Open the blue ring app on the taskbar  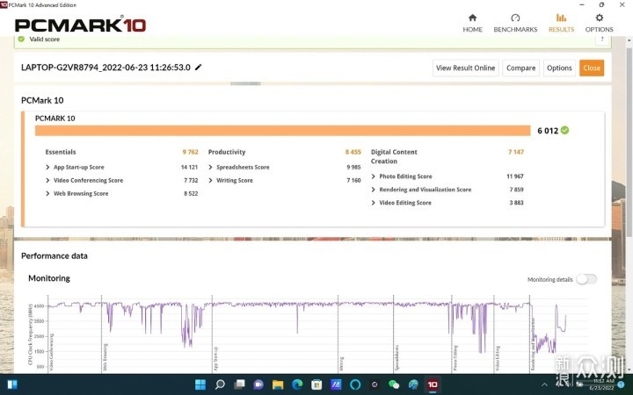pyautogui.click(x=355, y=384)
